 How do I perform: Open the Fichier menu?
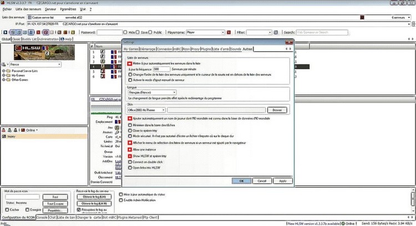pos(7,9)
